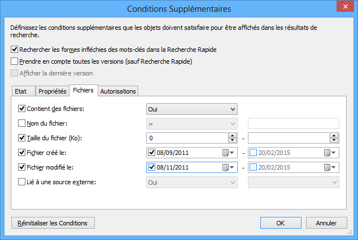Open the Autorisations tab
This screenshot has width=358, height=240.
click(x=118, y=91)
